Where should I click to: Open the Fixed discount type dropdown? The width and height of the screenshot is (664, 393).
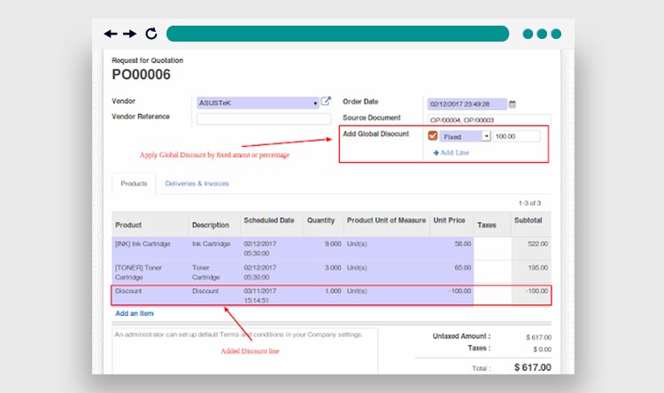point(465,136)
